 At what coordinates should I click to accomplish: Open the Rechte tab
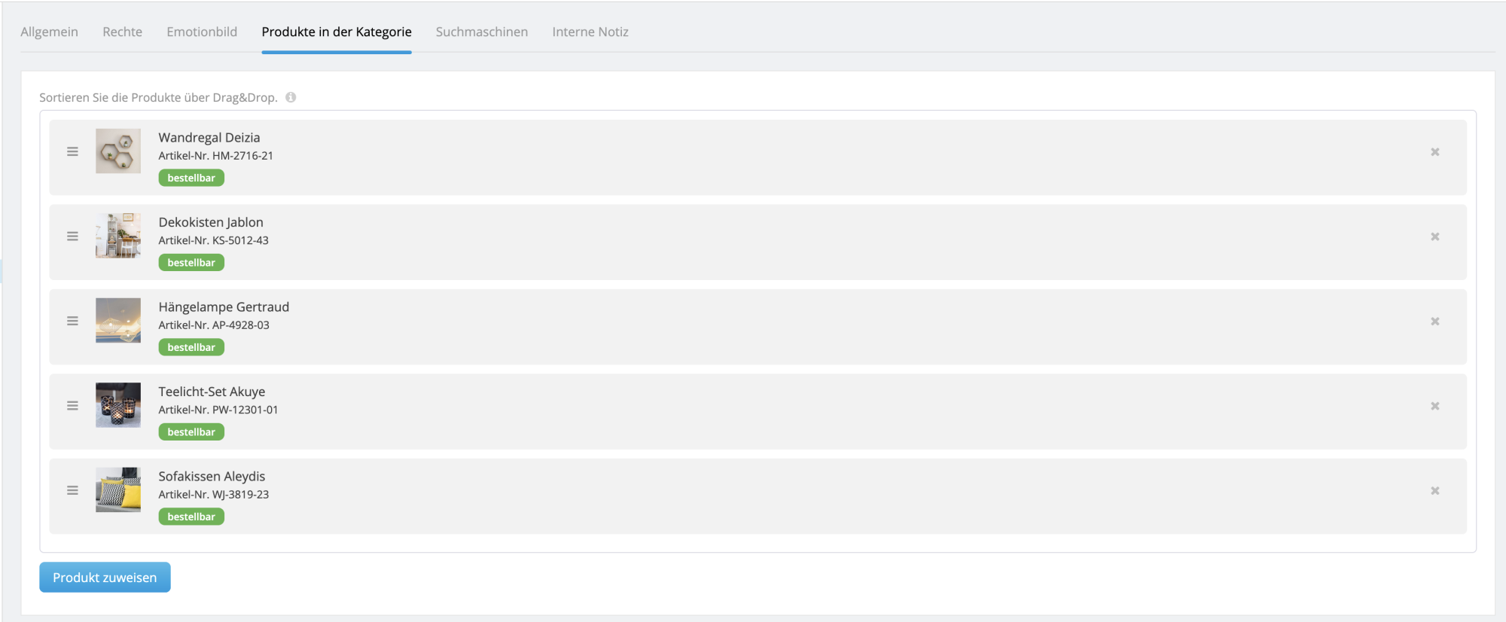(x=122, y=32)
